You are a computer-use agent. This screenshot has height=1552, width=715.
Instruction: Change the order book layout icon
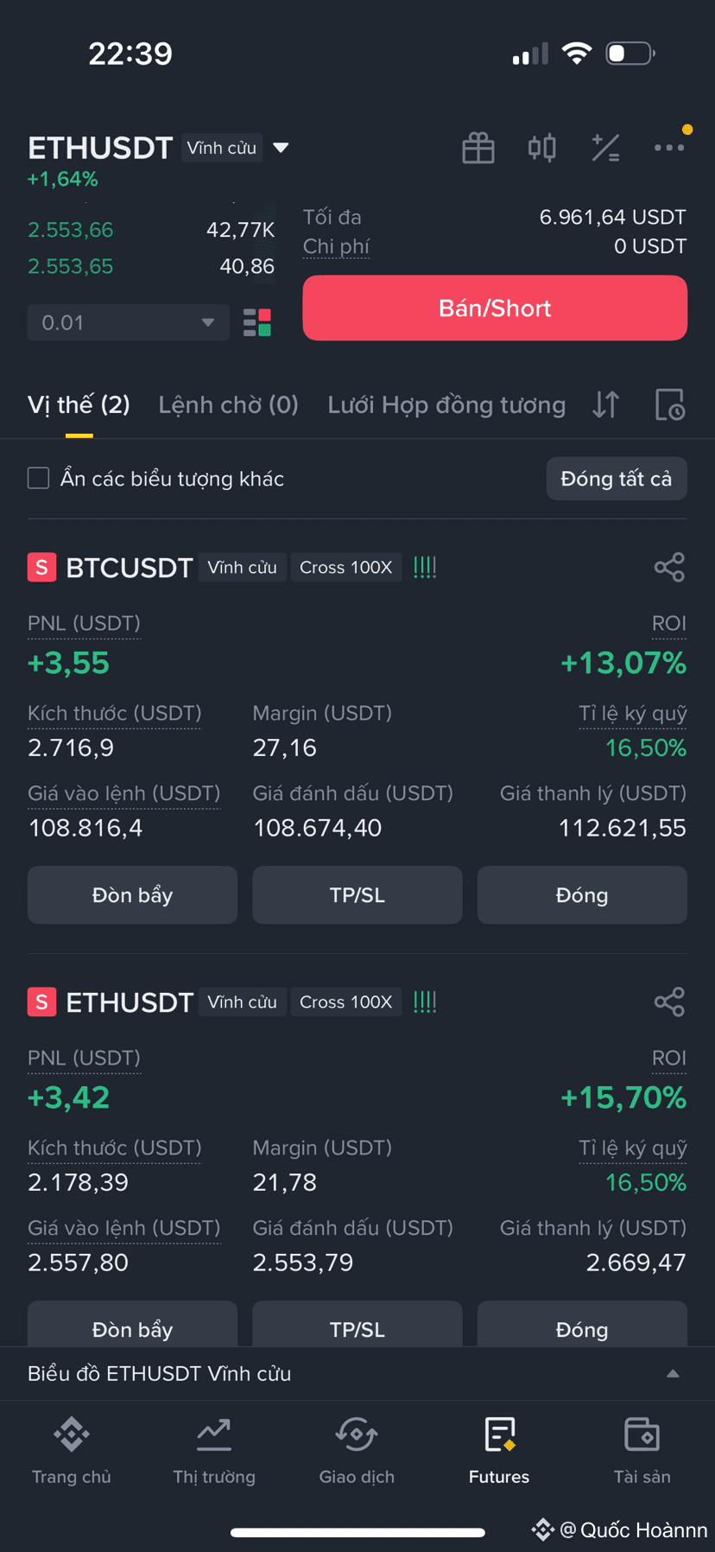tap(257, 322)
